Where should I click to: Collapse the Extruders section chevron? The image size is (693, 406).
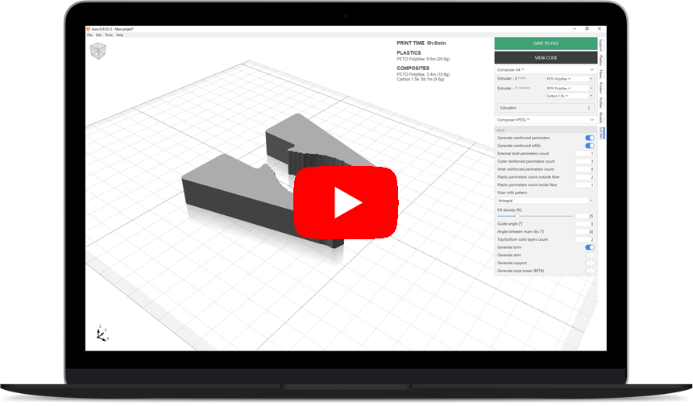589,107
